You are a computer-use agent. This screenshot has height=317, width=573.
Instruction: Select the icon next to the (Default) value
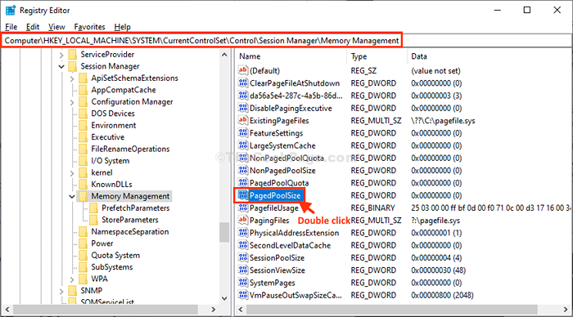243,70
